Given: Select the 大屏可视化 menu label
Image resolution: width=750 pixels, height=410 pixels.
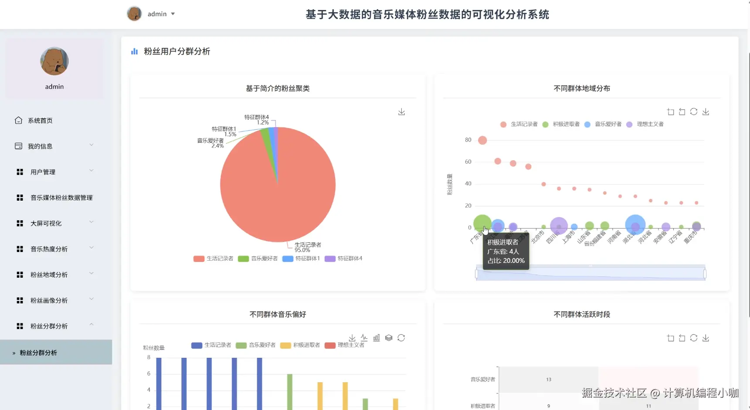Looking at the screenshot, I should 46,223.
